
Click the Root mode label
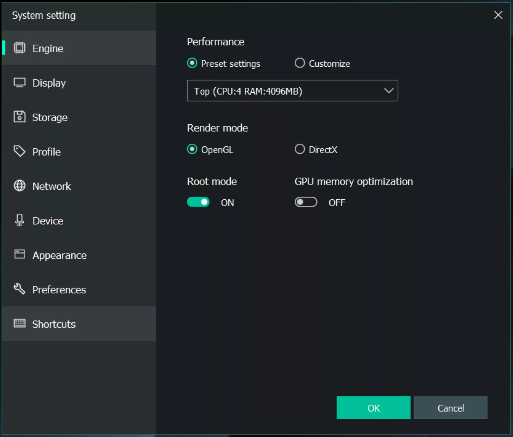212,181
